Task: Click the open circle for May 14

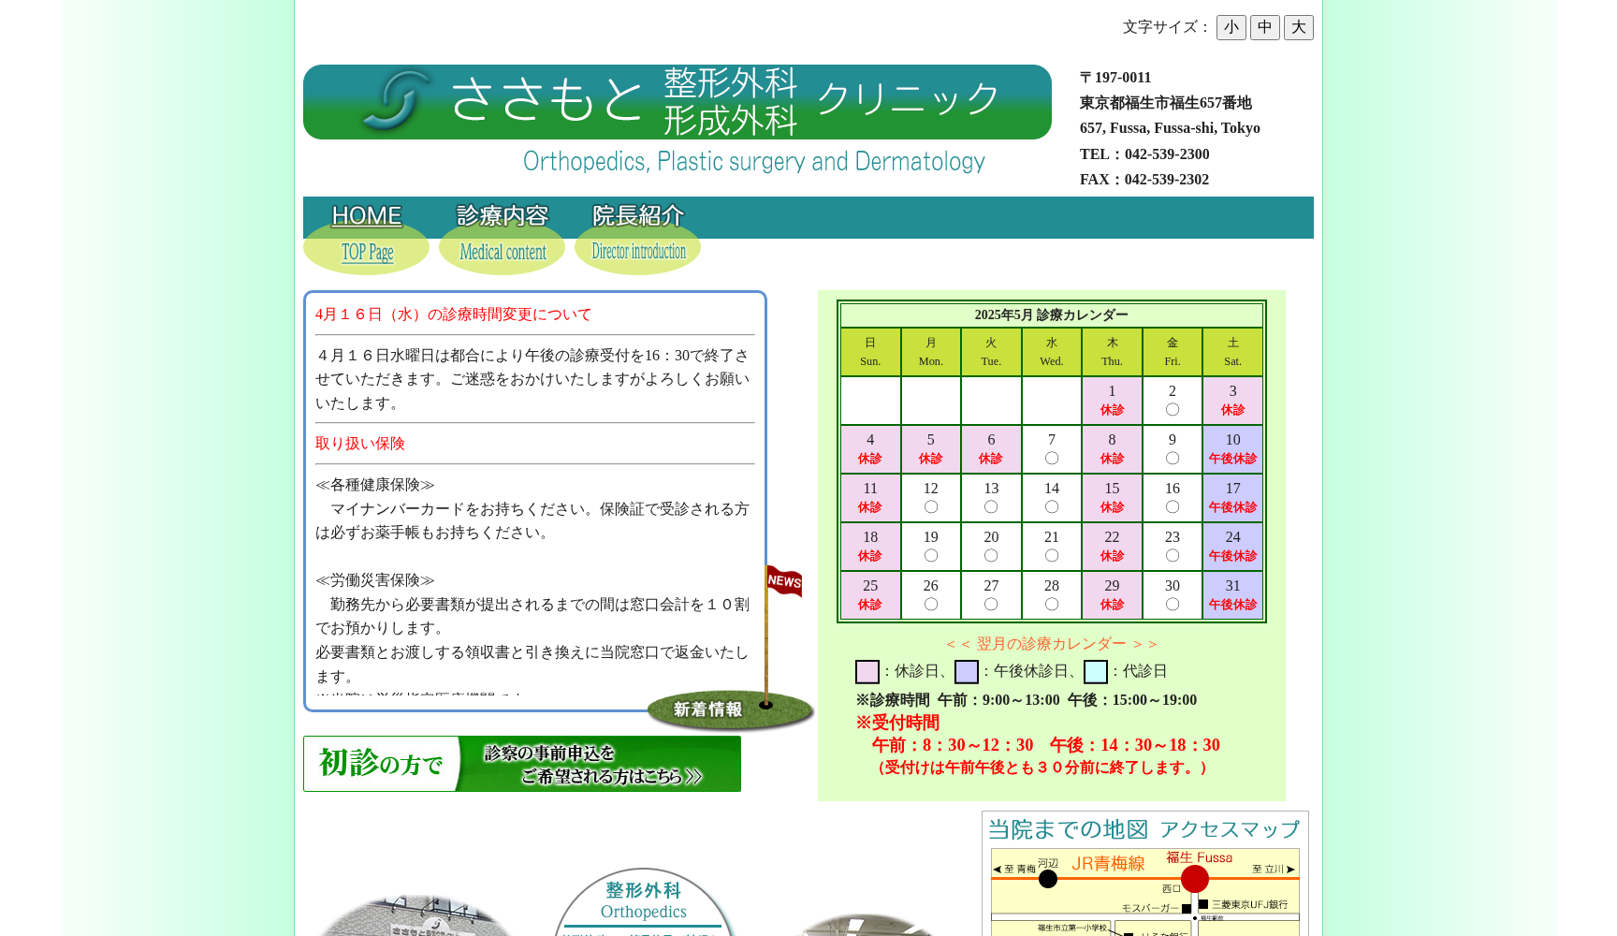Action: click(x=1052, y=507)
